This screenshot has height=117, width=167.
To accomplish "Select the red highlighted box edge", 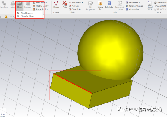I will click(x=73, y=84).
